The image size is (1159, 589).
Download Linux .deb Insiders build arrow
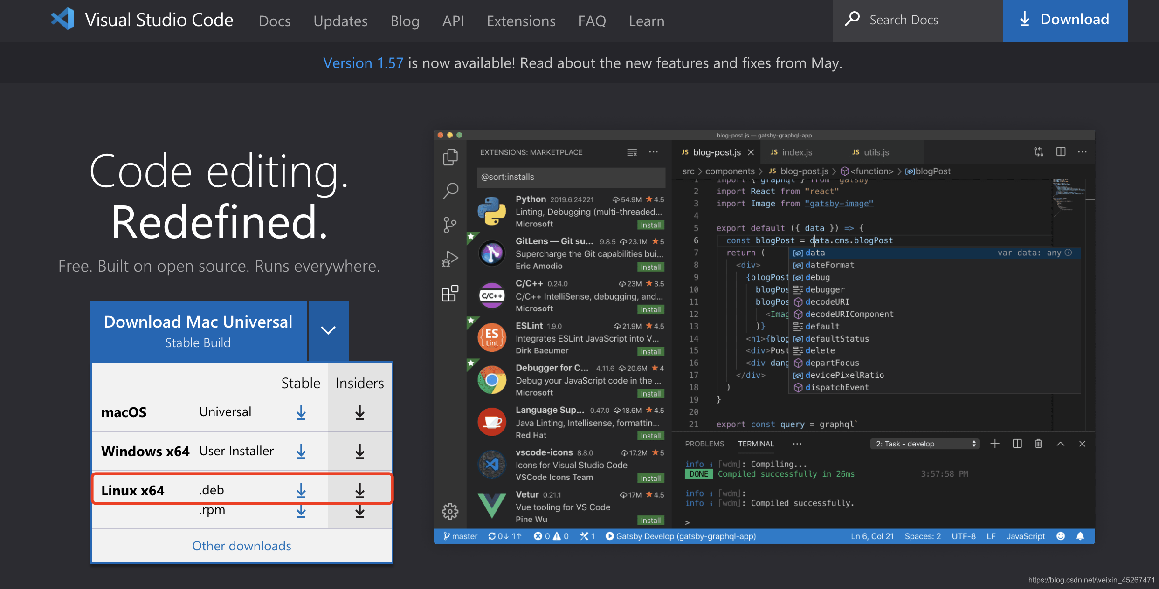(359, 490)
